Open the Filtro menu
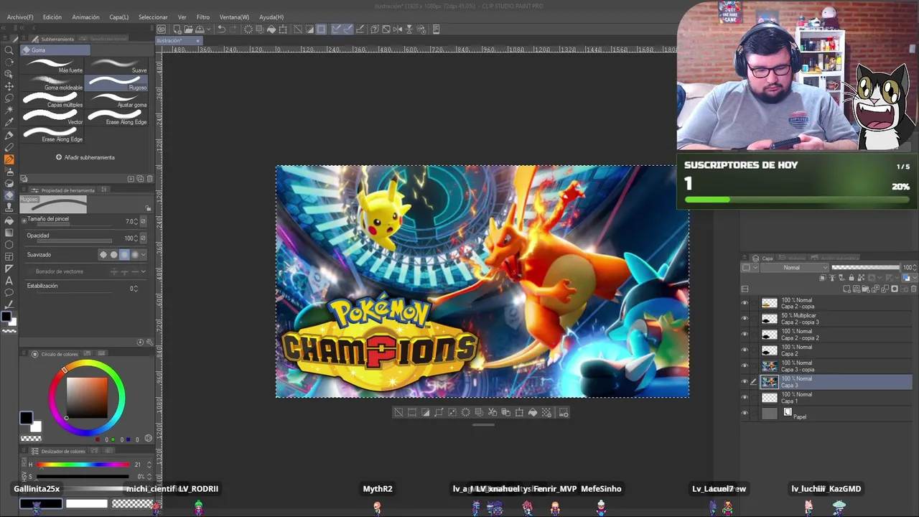The height and width of the screenshot is (517, 919). coord(203,17)
